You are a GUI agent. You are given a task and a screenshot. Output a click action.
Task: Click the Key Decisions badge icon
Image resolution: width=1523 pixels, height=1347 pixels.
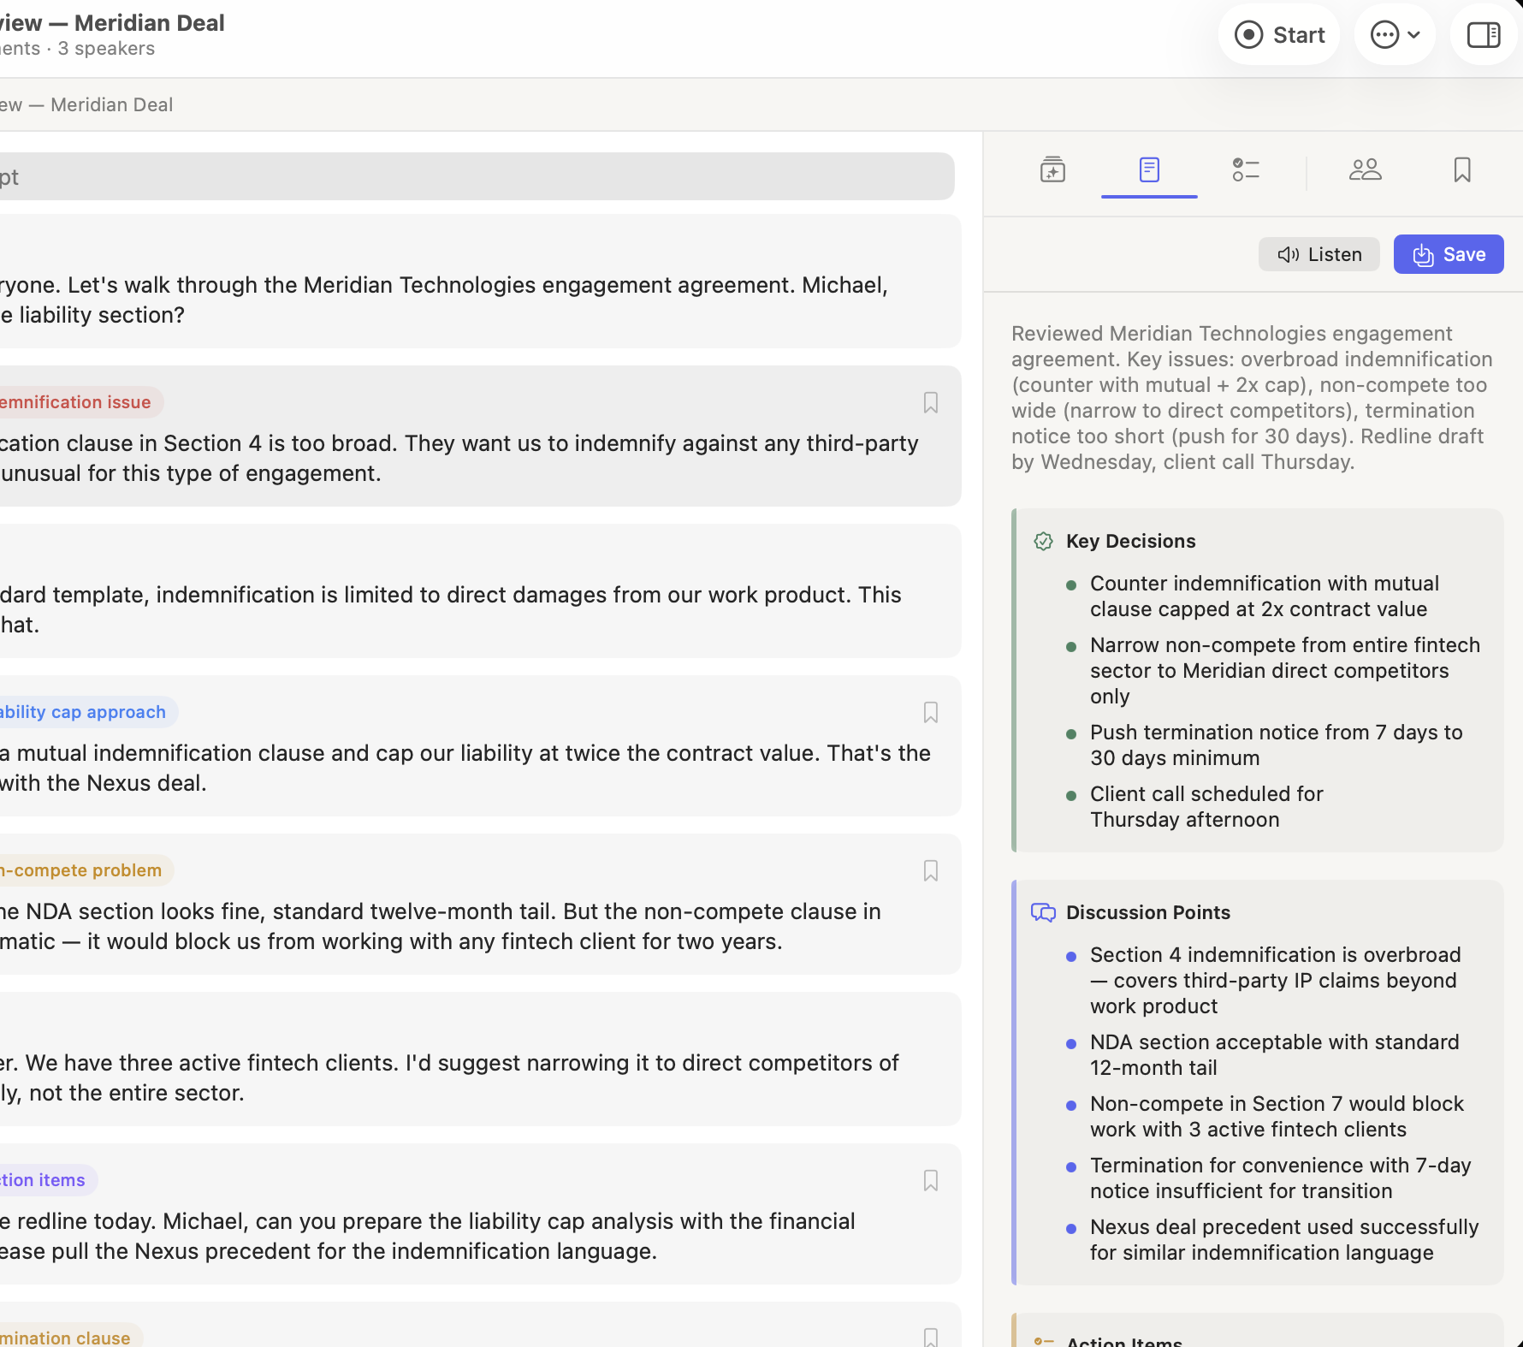[1043, 541]
